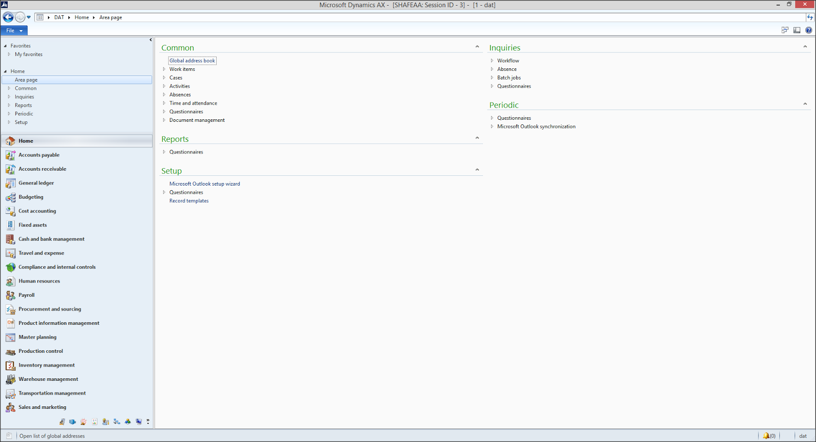
Task: Open the Record templates link
Action: pos(189,201)
